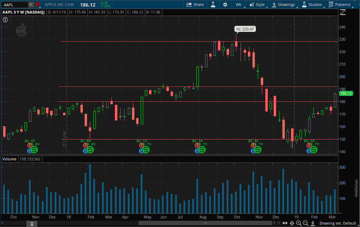360x227 pixels.
Task: Click the zoom in magnifier icon
Action: [299, 223]
